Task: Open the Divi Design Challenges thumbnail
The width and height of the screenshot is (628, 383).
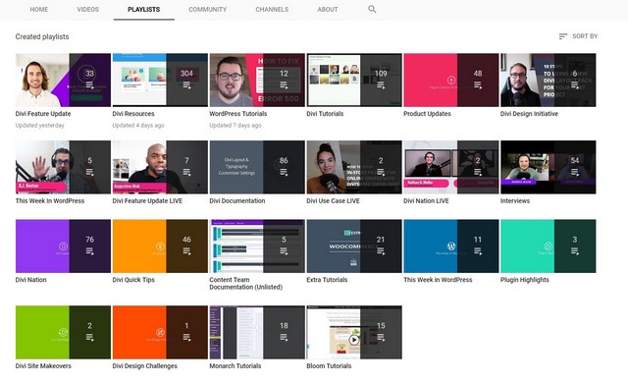Action: [x=160, y=332]
